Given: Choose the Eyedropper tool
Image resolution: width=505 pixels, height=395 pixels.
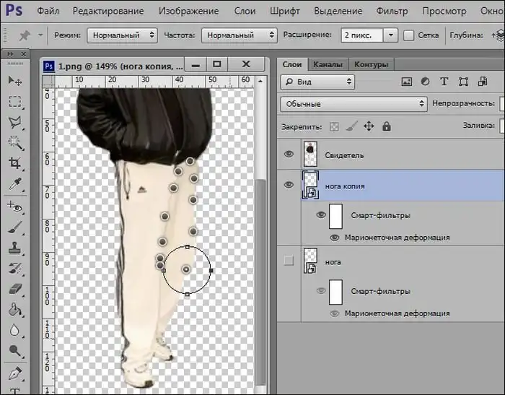Looking at the screenshot, I should [x=14, y=185].
